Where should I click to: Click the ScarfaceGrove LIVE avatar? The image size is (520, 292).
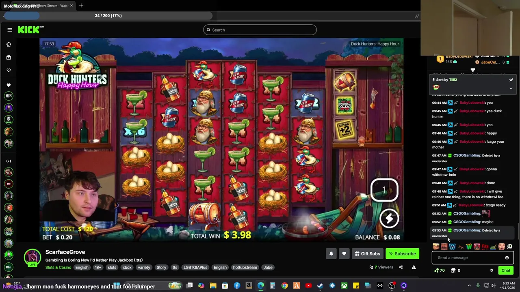coord(32,258)
